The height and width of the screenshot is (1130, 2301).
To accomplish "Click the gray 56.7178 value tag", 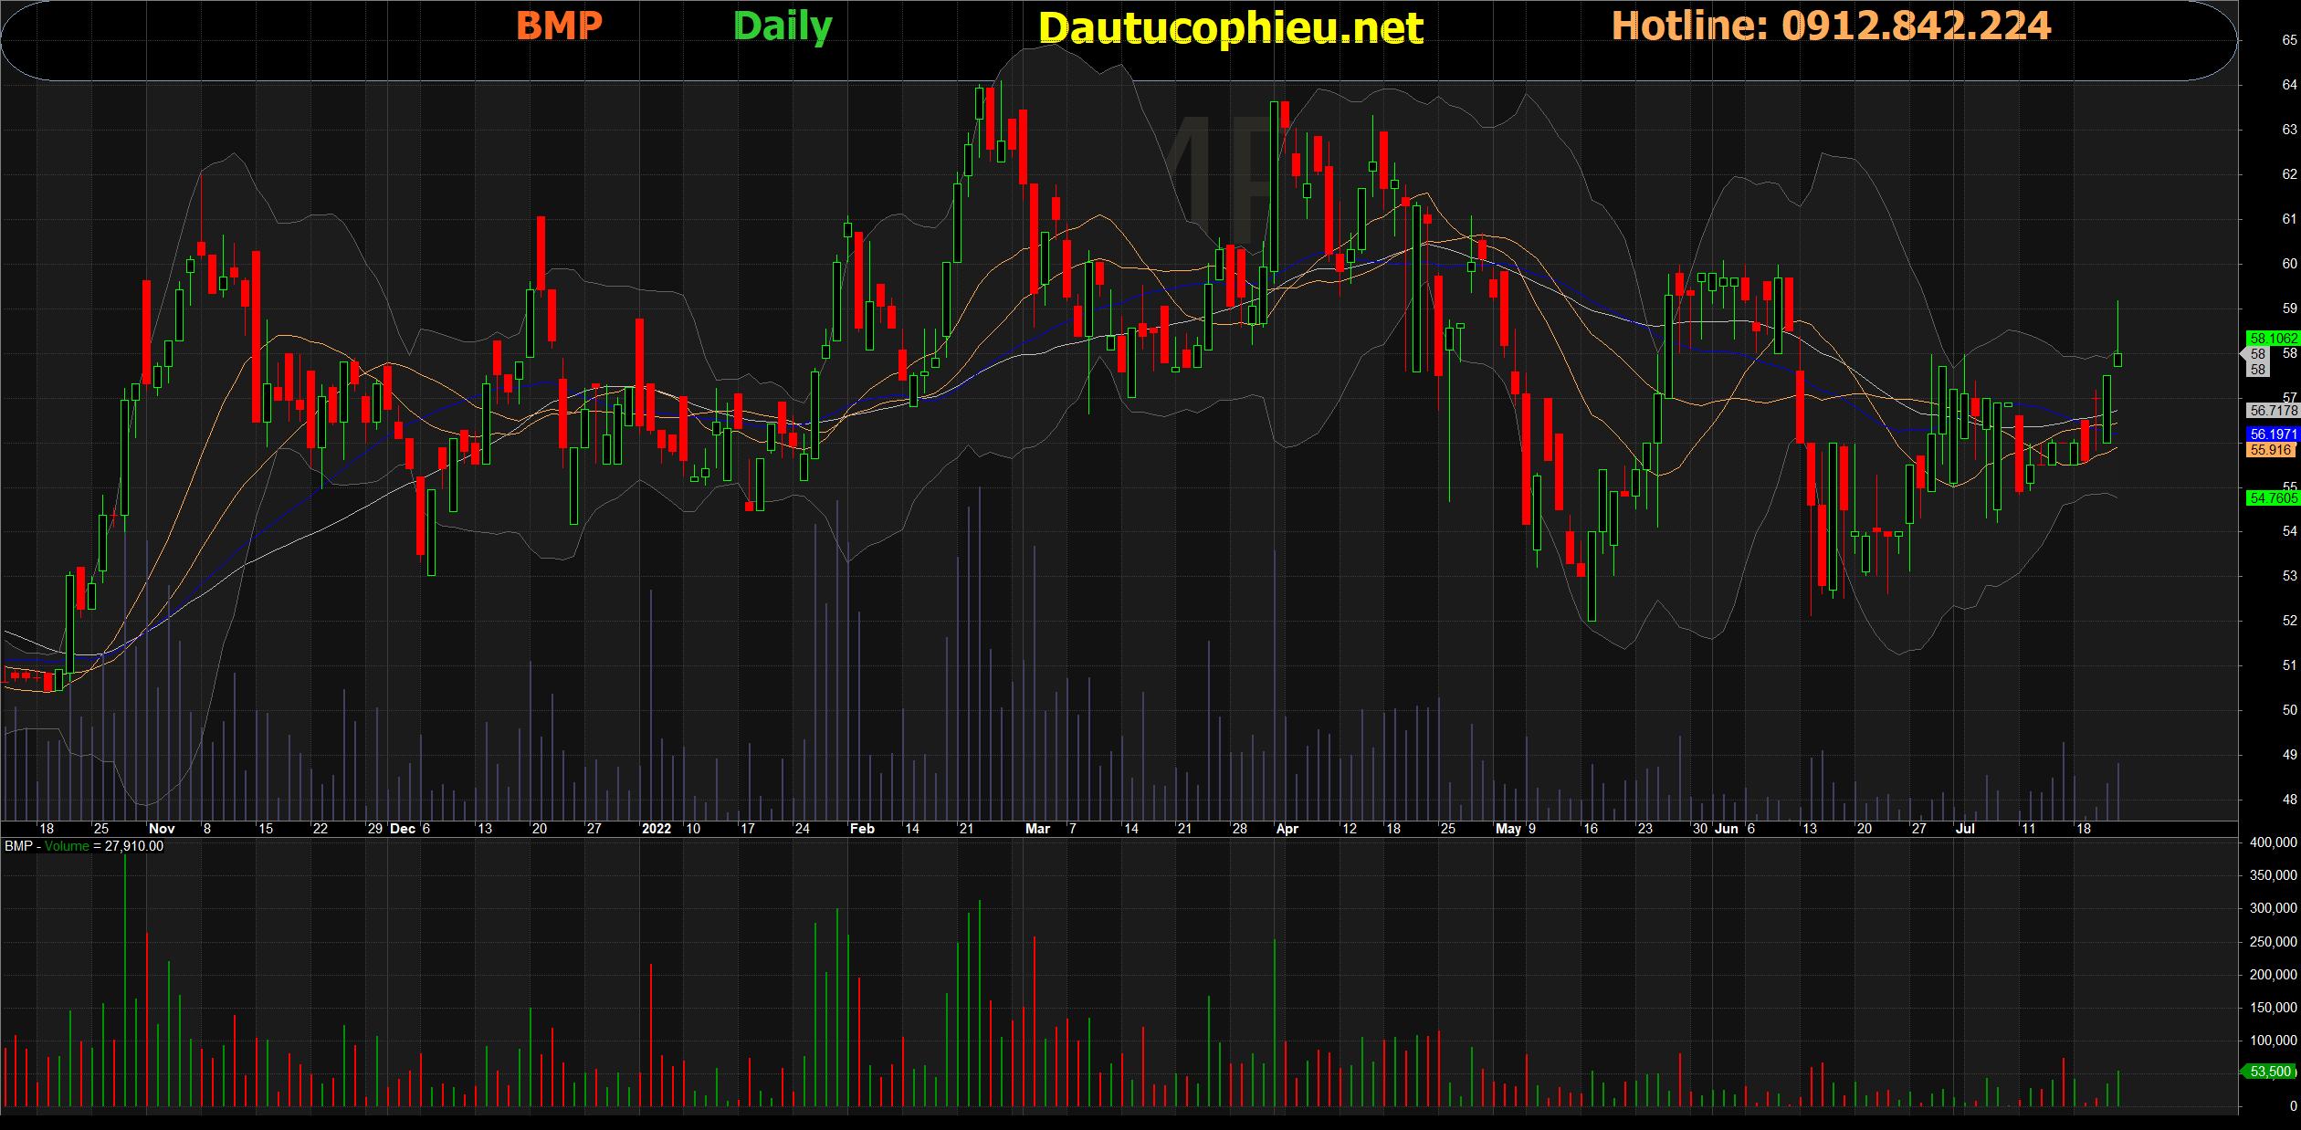I will pyautogui.click(x=2272, y=411).
